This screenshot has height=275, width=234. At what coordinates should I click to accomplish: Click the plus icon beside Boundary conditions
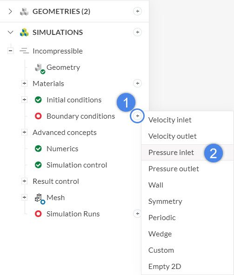137,116
